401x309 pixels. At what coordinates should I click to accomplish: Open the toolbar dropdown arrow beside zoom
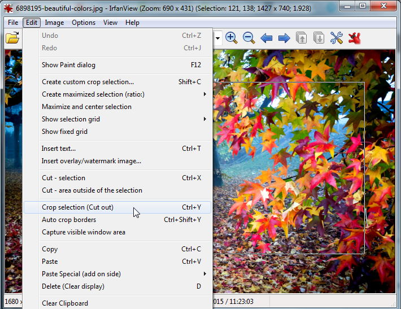click(x=217, y=38)
